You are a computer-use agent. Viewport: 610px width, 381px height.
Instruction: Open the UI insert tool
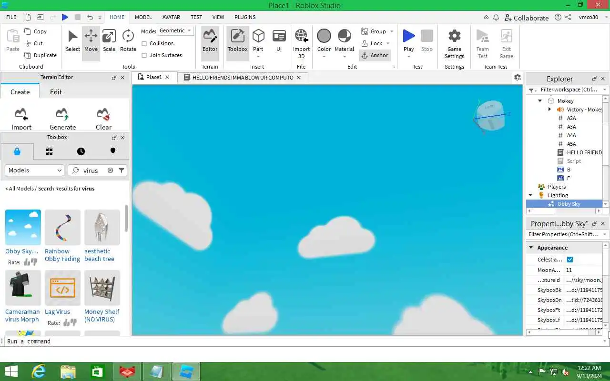(x=279, y=41)
